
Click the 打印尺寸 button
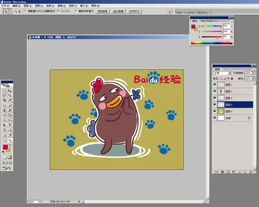click(134, 11)
